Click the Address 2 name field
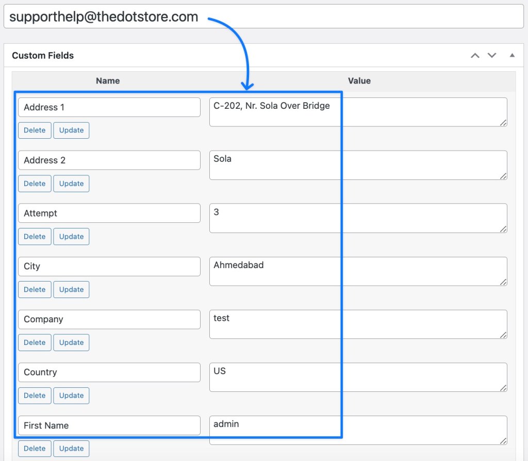 (x=109, y=160)
